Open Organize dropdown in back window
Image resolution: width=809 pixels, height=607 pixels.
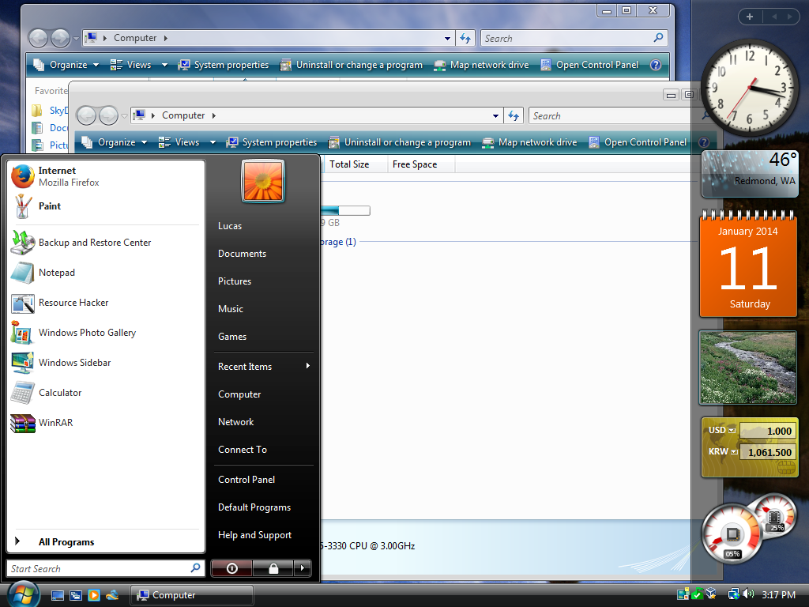tap(66, 65)
